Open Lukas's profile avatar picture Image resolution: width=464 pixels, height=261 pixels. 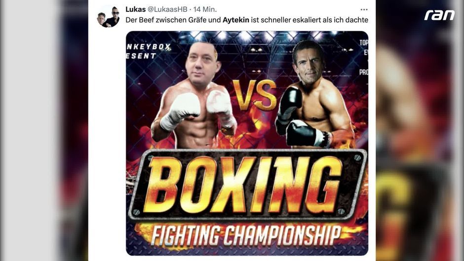(x=108, y=17)
